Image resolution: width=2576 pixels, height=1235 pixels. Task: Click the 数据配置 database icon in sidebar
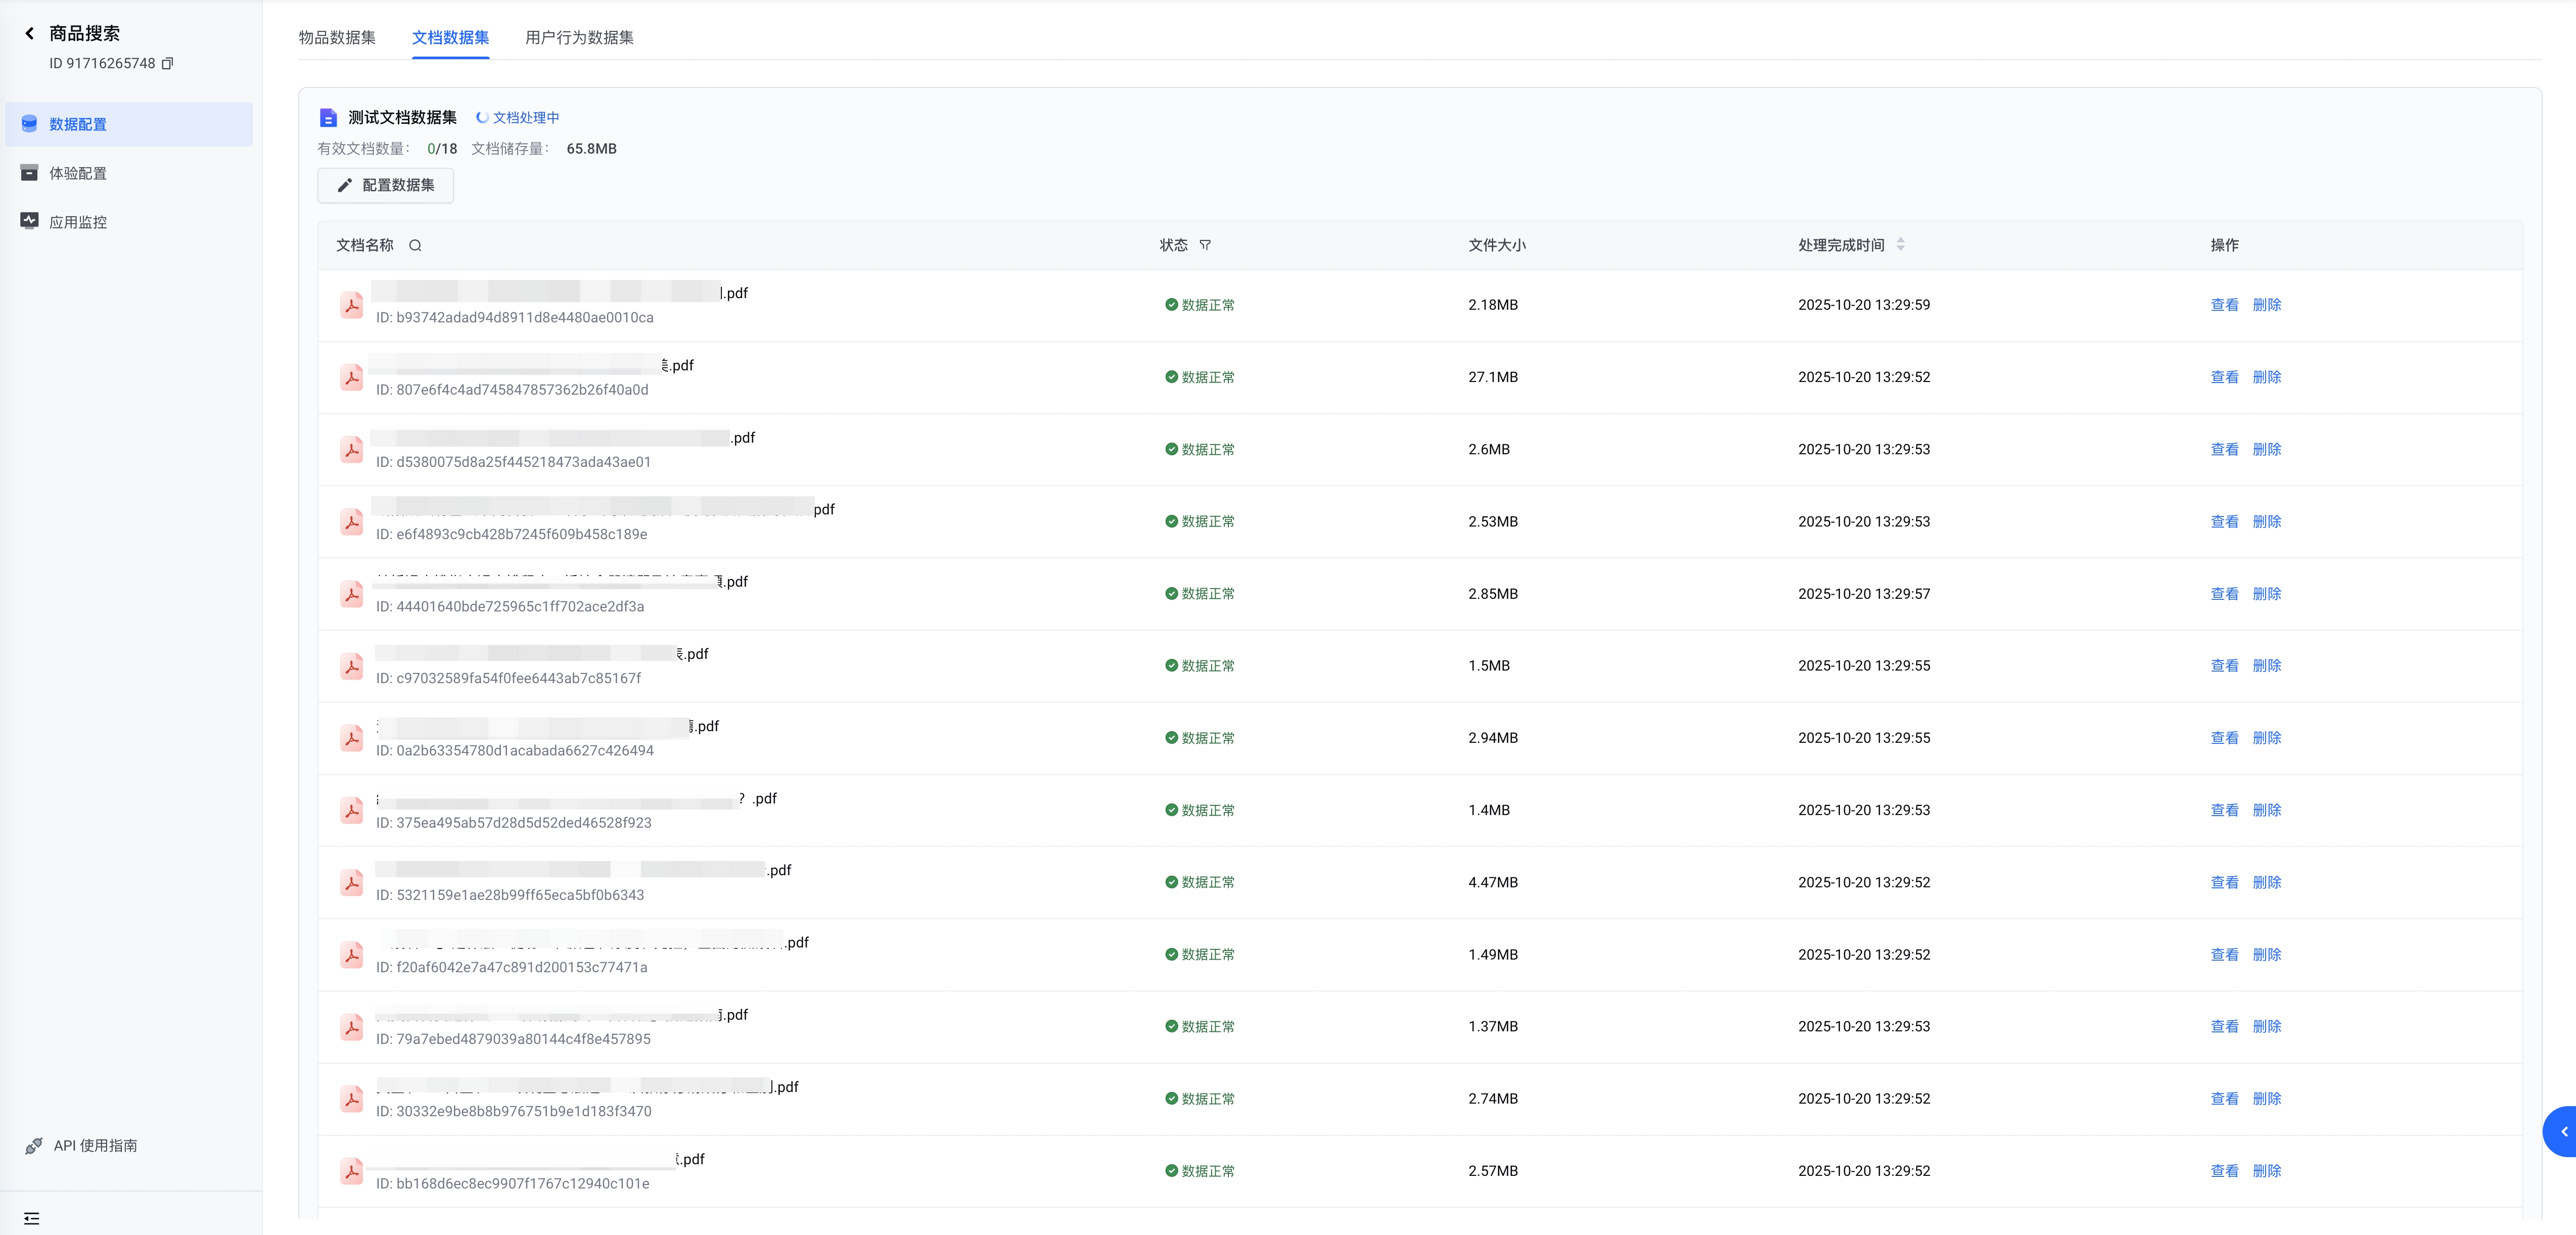tap(30, 124)
